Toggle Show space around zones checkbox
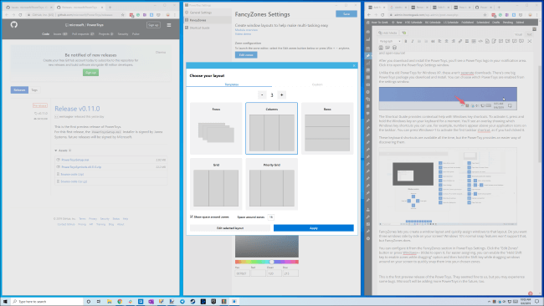 point(192,217)
